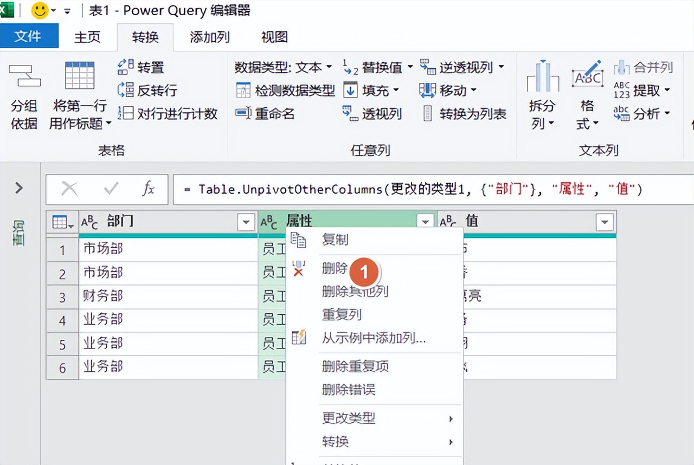Switch to the 添加列 ribbon tab
Screen dimensions: 694x465
coord(210,37)
